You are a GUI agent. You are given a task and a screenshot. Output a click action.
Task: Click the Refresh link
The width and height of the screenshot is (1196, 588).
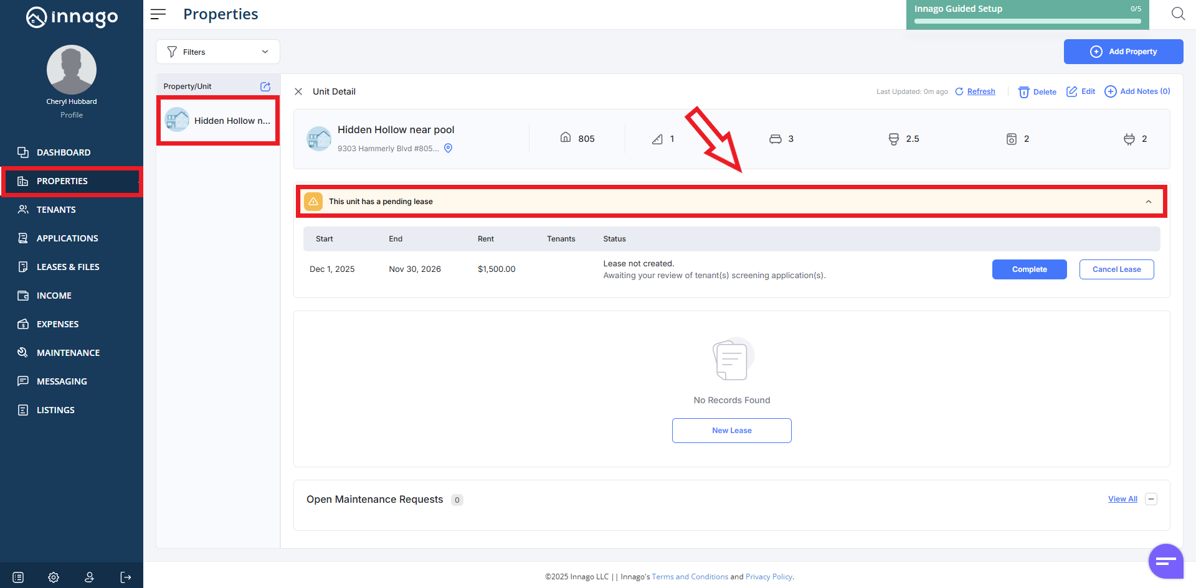coord(980,91)
